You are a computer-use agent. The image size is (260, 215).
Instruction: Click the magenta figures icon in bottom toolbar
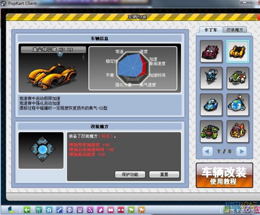coord(90,210)
